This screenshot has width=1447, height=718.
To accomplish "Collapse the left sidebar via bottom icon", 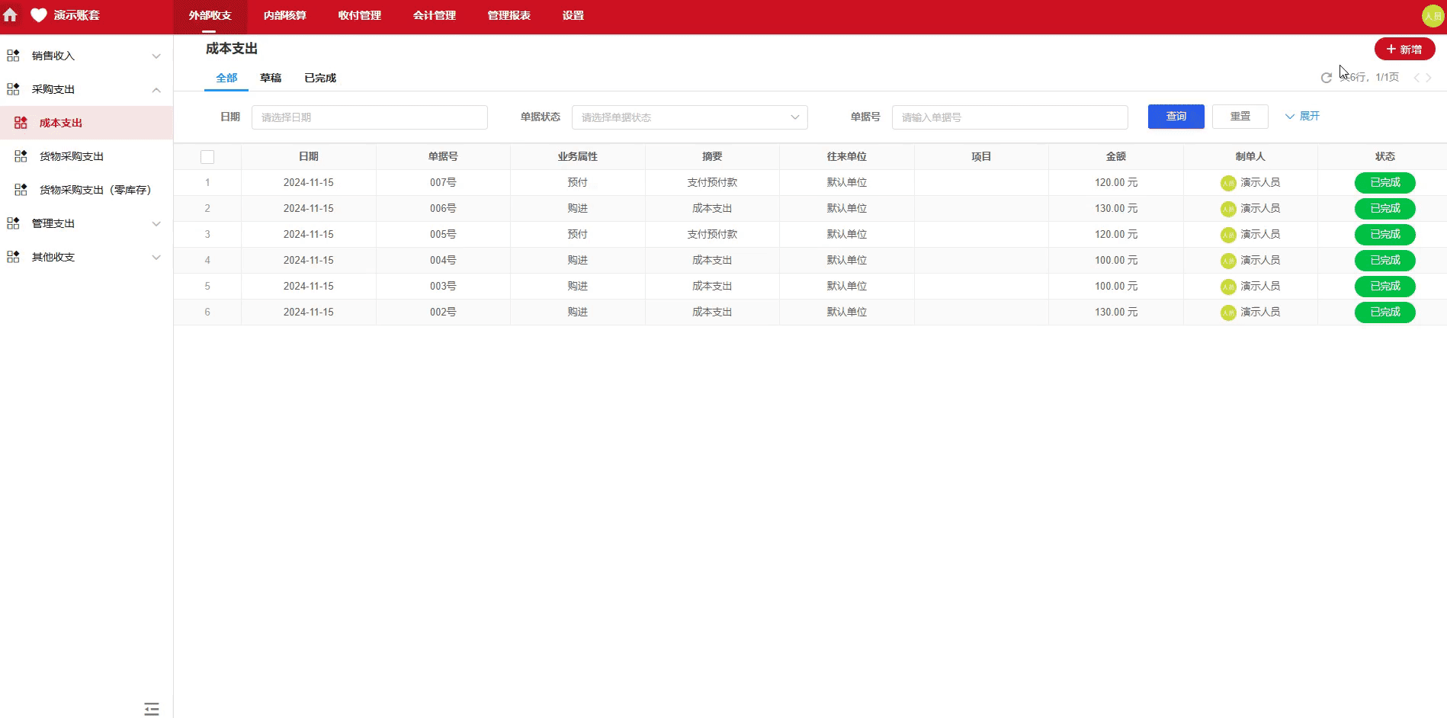I will [151, 709].
